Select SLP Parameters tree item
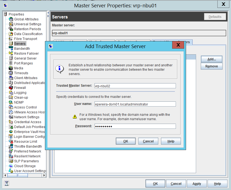This screenshot has height=190, width=231. click(x=24, y=161)
